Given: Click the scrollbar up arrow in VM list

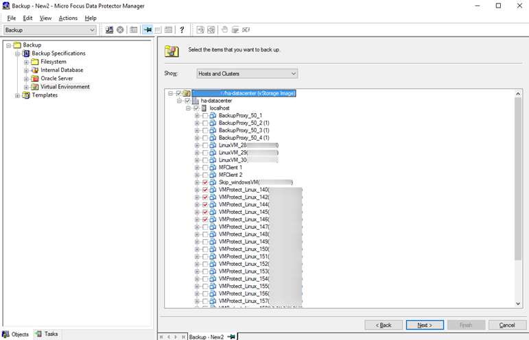Looking at the screenshot, I should coord(518,94).
